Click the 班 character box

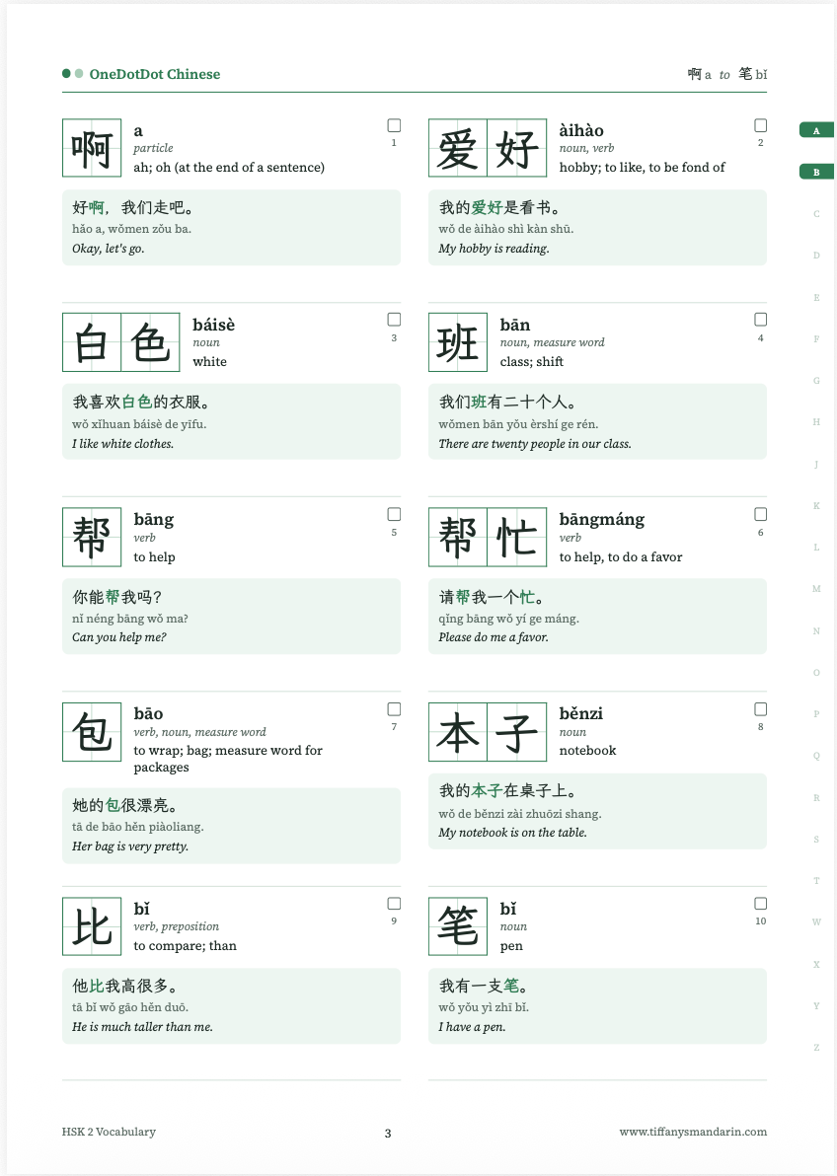pos(458,342)
